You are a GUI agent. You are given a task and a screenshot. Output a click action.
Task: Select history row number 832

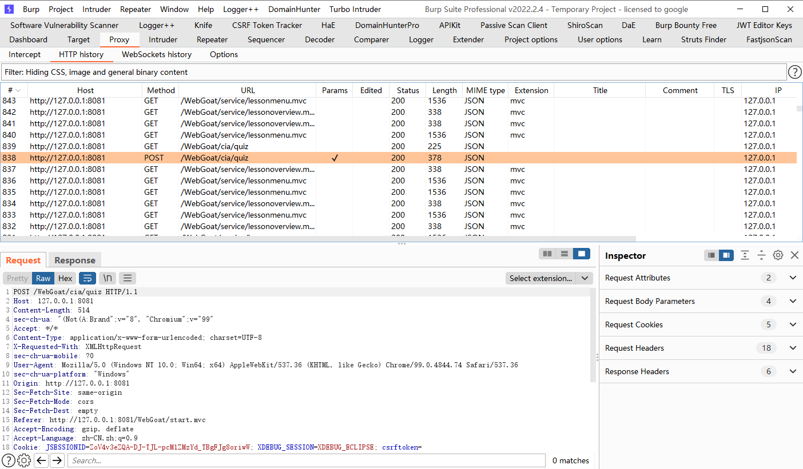tap(398, 226)
